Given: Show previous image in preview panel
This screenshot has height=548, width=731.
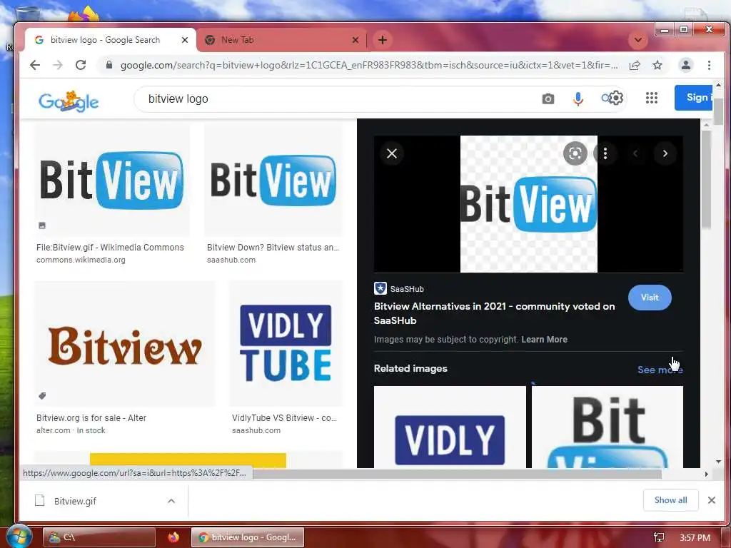Looking at the screenshot, I should tap(635, 153).
